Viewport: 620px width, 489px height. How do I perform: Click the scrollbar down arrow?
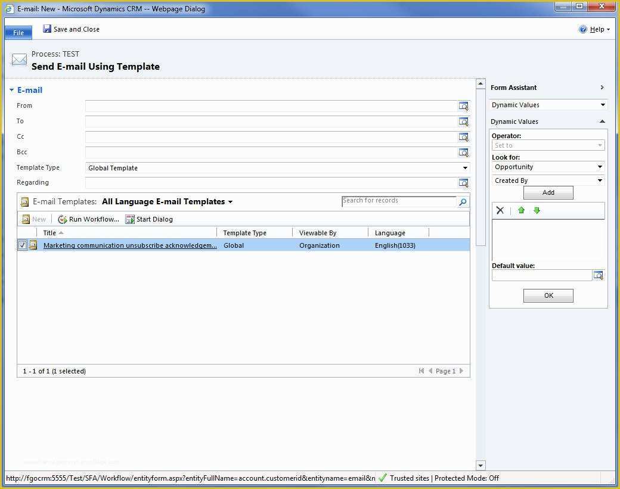point(480,465)
